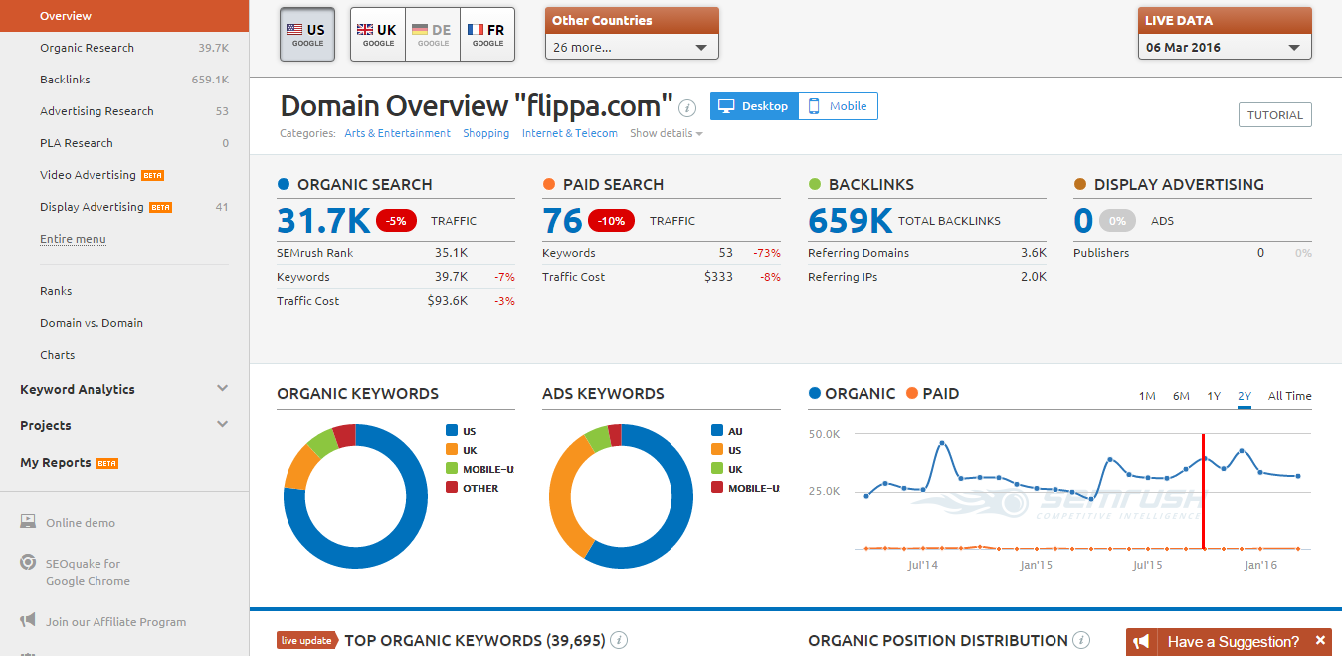Open the 39.7K organic keywords value
The image size is (1342, 656).
(x=451, y=277)
